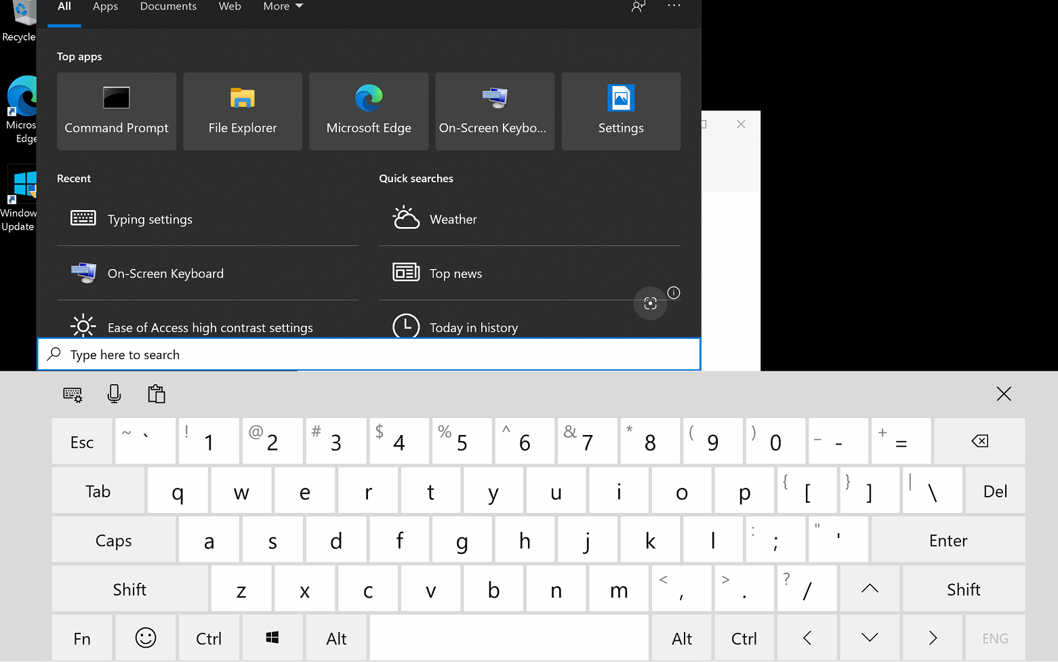Tap the tilde backtick key
Screen dimensions: 1058x662
click(x=146, y=442)
